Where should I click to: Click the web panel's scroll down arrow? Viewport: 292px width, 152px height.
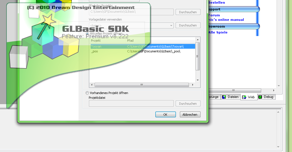279,86
